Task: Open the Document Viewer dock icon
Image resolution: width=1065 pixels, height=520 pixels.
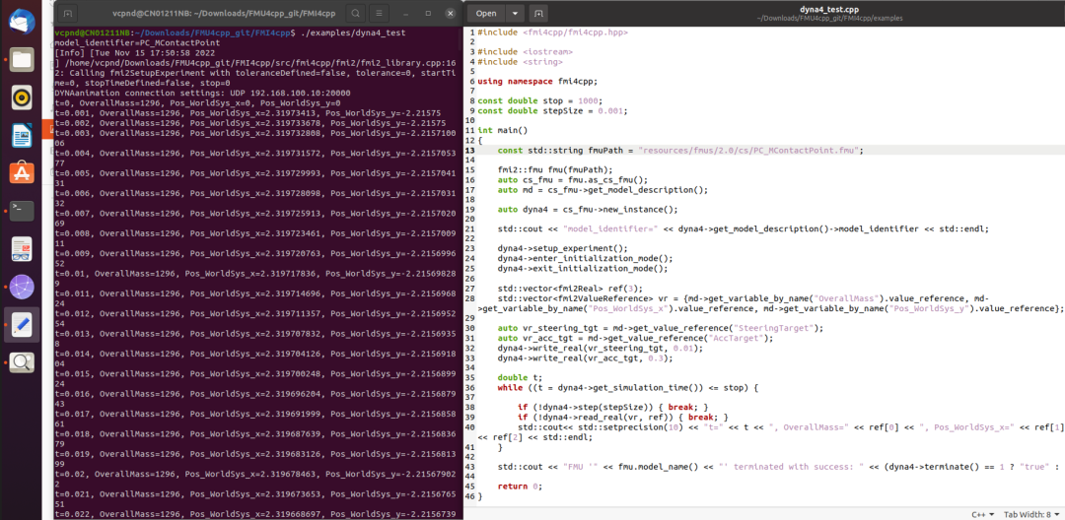Action: 21,249
